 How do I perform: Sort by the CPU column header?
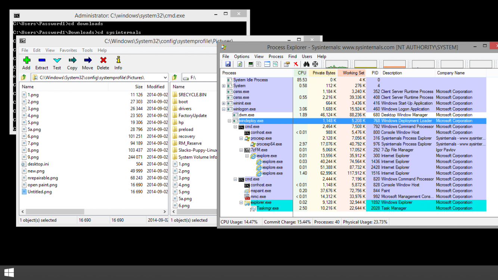click(x=301, y=73)
